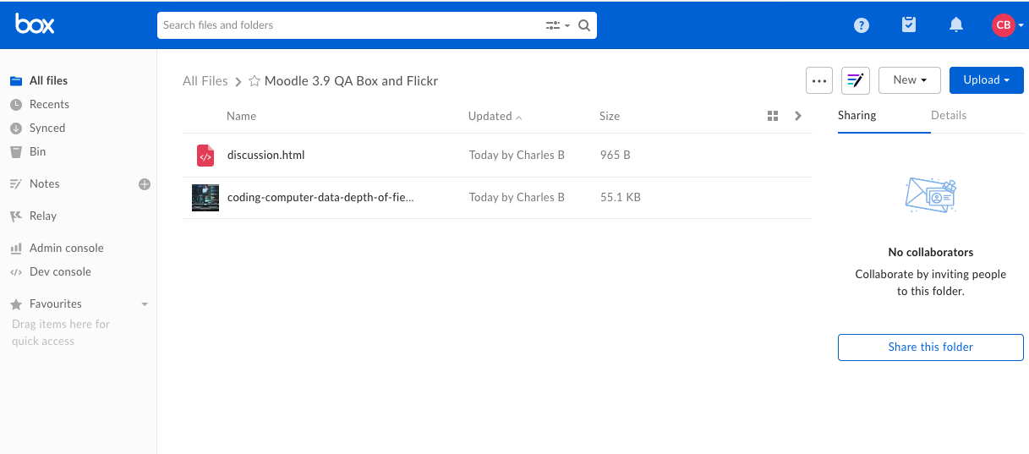Collapse the Favourites section
The image size is (1029, 454).
pyautogui.click(x=145, y=304)
